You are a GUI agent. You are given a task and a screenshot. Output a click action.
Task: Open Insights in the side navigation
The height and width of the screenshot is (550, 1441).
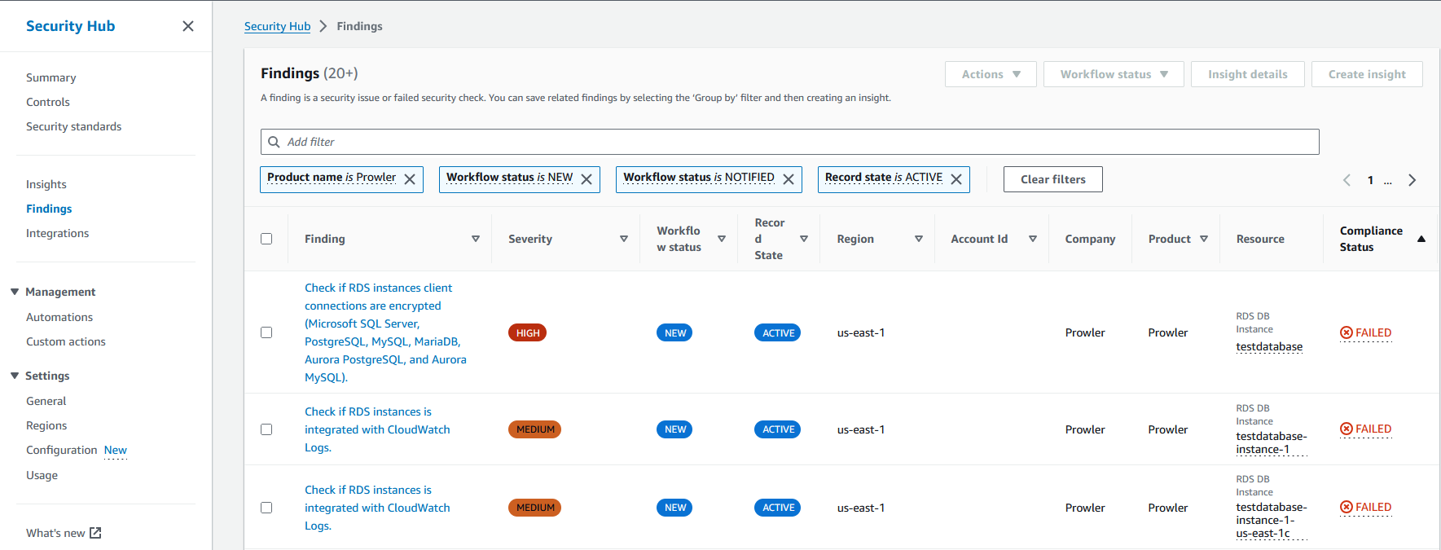coord(46,184)
